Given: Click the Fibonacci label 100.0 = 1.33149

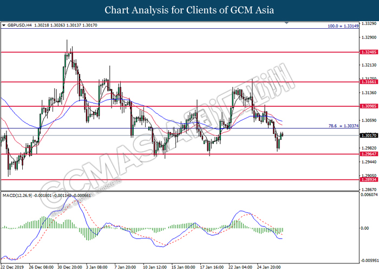Looking at the screenshot, I should point(343,26).
